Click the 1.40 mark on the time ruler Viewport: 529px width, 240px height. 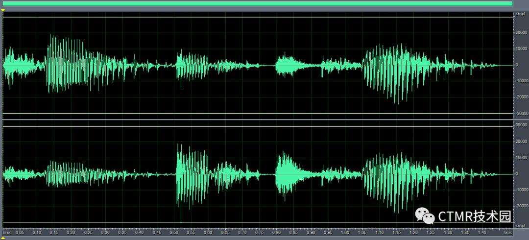click(482, 233)
